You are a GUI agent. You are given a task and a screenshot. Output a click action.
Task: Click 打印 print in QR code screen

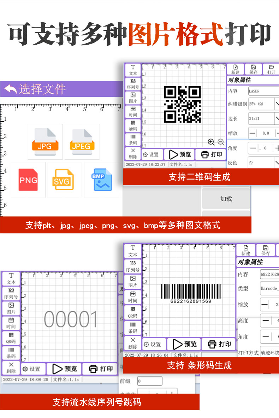pos(211,154)
